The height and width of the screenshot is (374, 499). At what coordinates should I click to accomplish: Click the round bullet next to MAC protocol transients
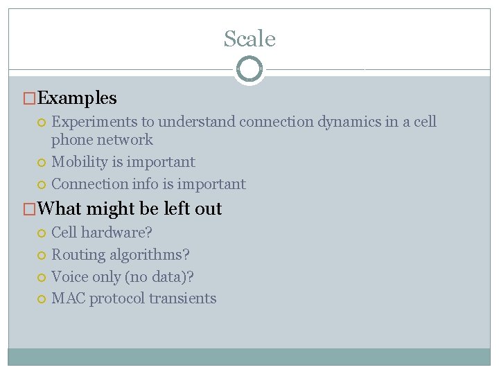(x=42, y=299)
